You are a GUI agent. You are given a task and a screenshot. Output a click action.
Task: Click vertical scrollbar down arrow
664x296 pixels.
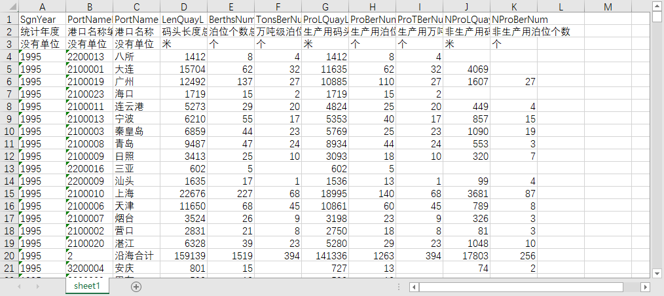pyautogui.click(x=657, y=272)
